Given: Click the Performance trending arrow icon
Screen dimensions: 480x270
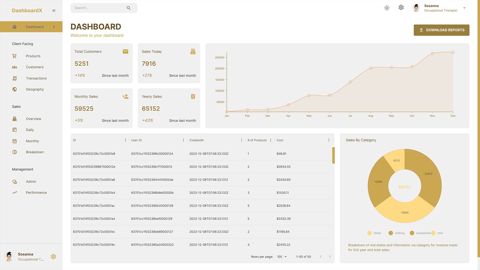Looking at the screenshot, I should tap(14, 192).
